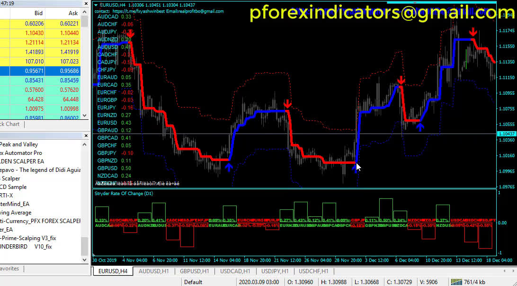Open the Tick Chart tab in Market Watch

(9, 124)
